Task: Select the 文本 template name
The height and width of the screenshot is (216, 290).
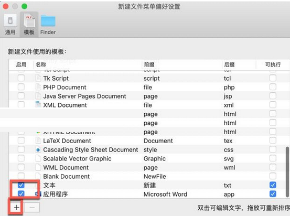Action: click(49, 185)
